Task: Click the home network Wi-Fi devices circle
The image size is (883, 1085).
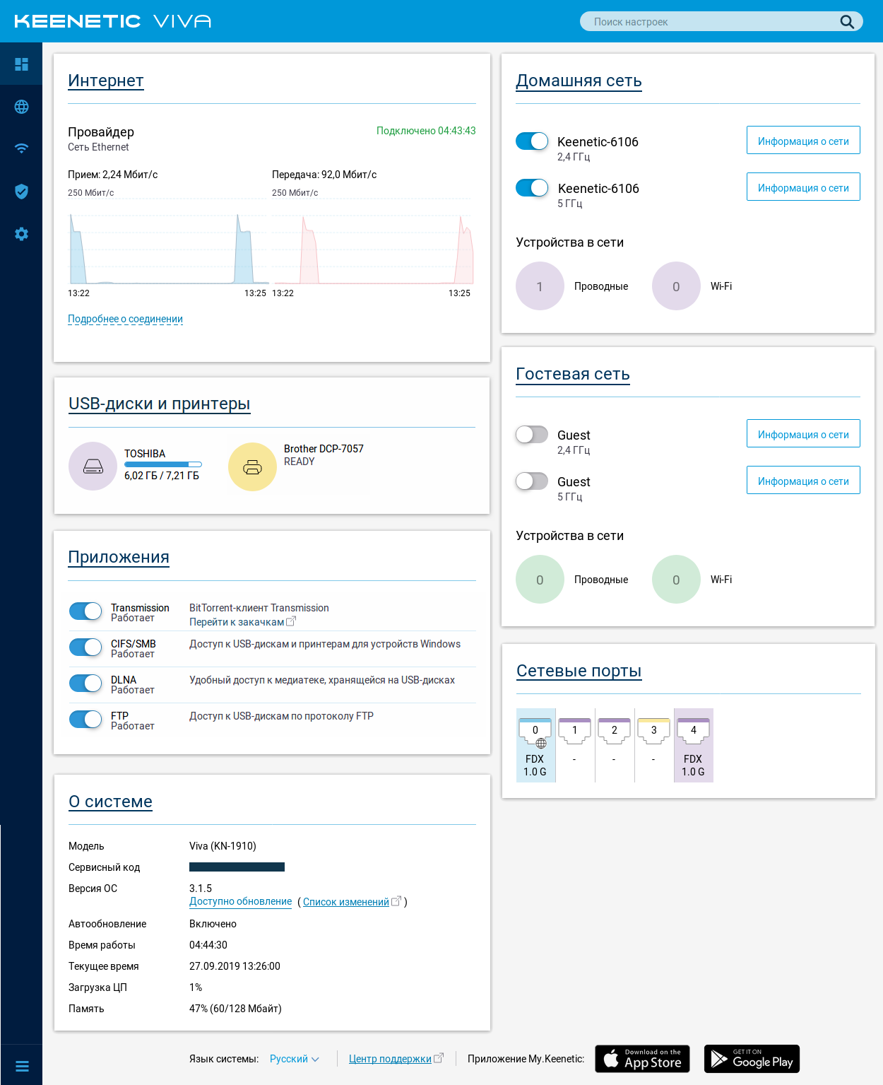Action: [x=676, y=286]
